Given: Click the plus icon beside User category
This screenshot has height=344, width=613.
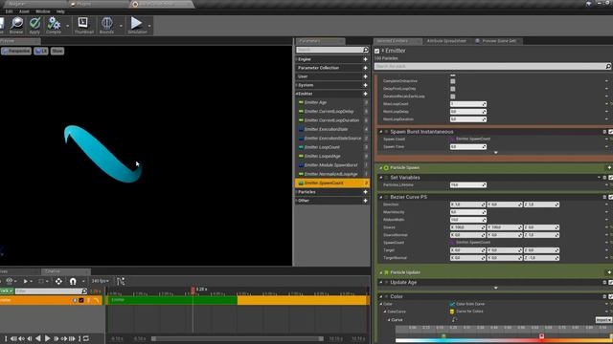Looking at the screenshot, I should [x=366, y=76].
